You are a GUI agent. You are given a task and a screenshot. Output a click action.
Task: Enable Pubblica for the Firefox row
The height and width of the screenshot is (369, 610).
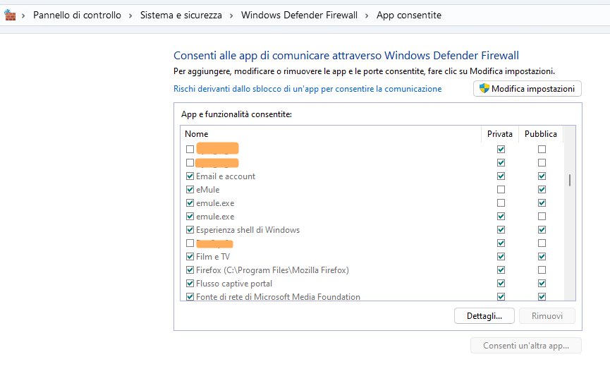[x=542, y=270]
